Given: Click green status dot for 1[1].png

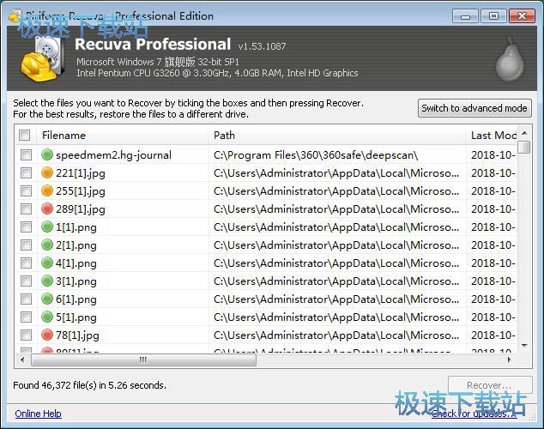Looking at the screenshot, I should (47, 227).
